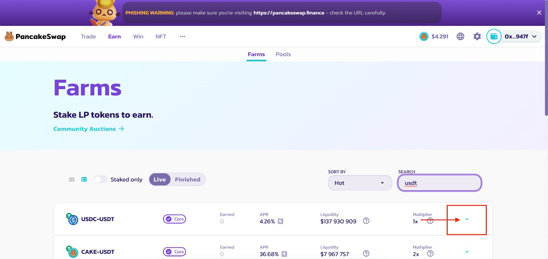Show liquidity help for CAKE-USDT
The height and width of the screenshot is (259, 548).
tap(366, 254)
